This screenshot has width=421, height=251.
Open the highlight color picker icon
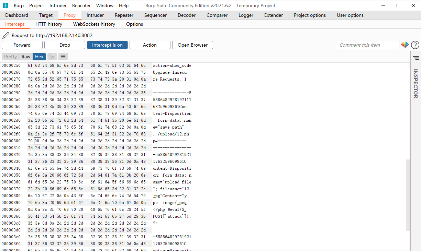[x=405, y=45]
